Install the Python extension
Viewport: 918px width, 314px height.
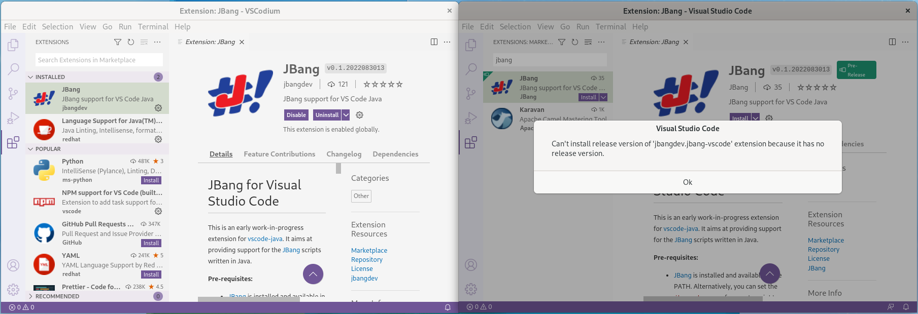click(151, 180)
